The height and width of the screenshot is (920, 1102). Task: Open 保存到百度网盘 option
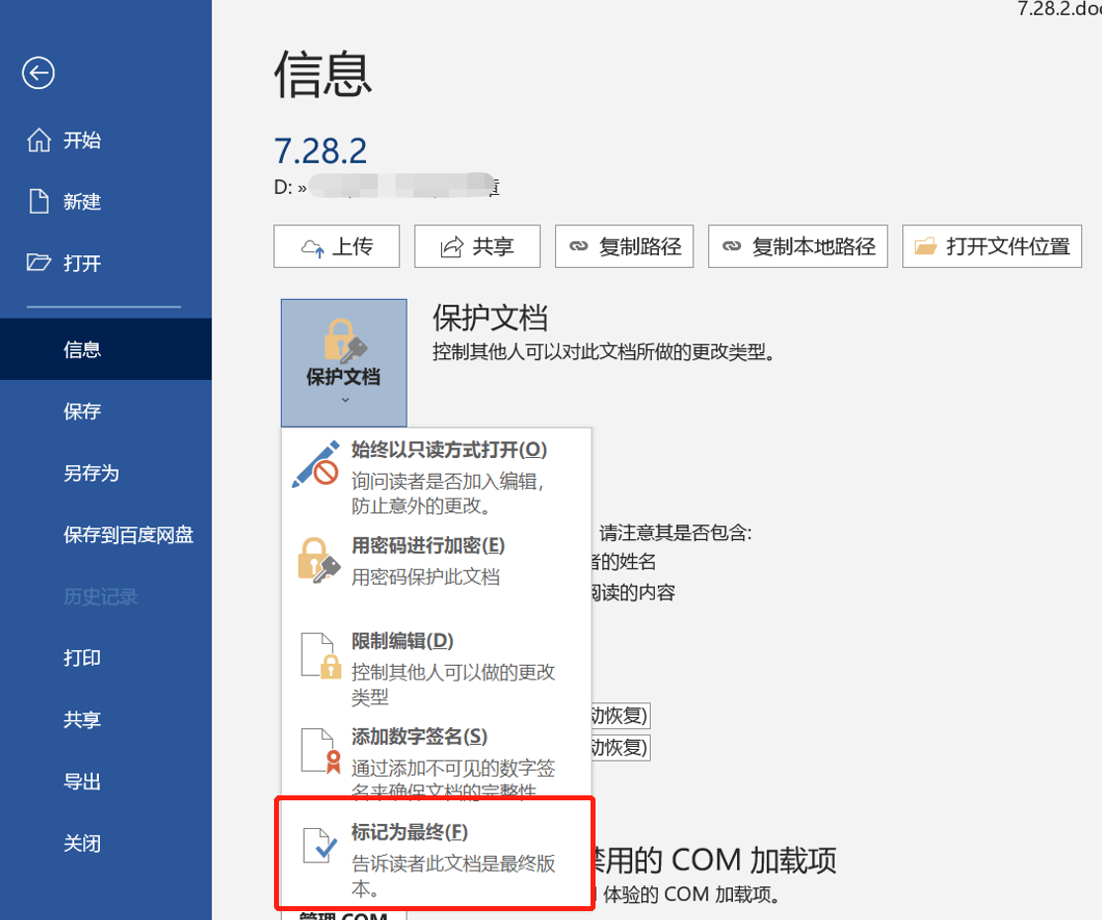point(129,535)
